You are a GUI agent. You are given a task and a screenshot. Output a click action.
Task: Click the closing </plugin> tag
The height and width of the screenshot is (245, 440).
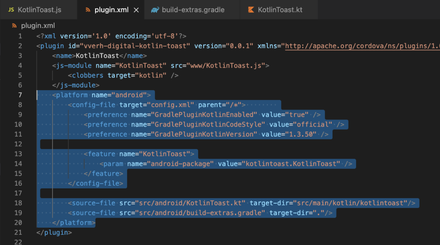click(54, 233)
